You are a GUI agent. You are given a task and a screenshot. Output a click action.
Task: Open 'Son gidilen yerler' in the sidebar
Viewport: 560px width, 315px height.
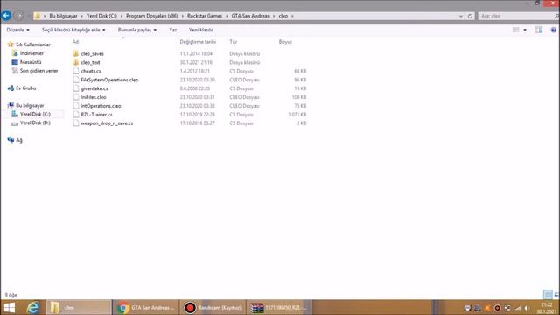click(x=38, y=71)
